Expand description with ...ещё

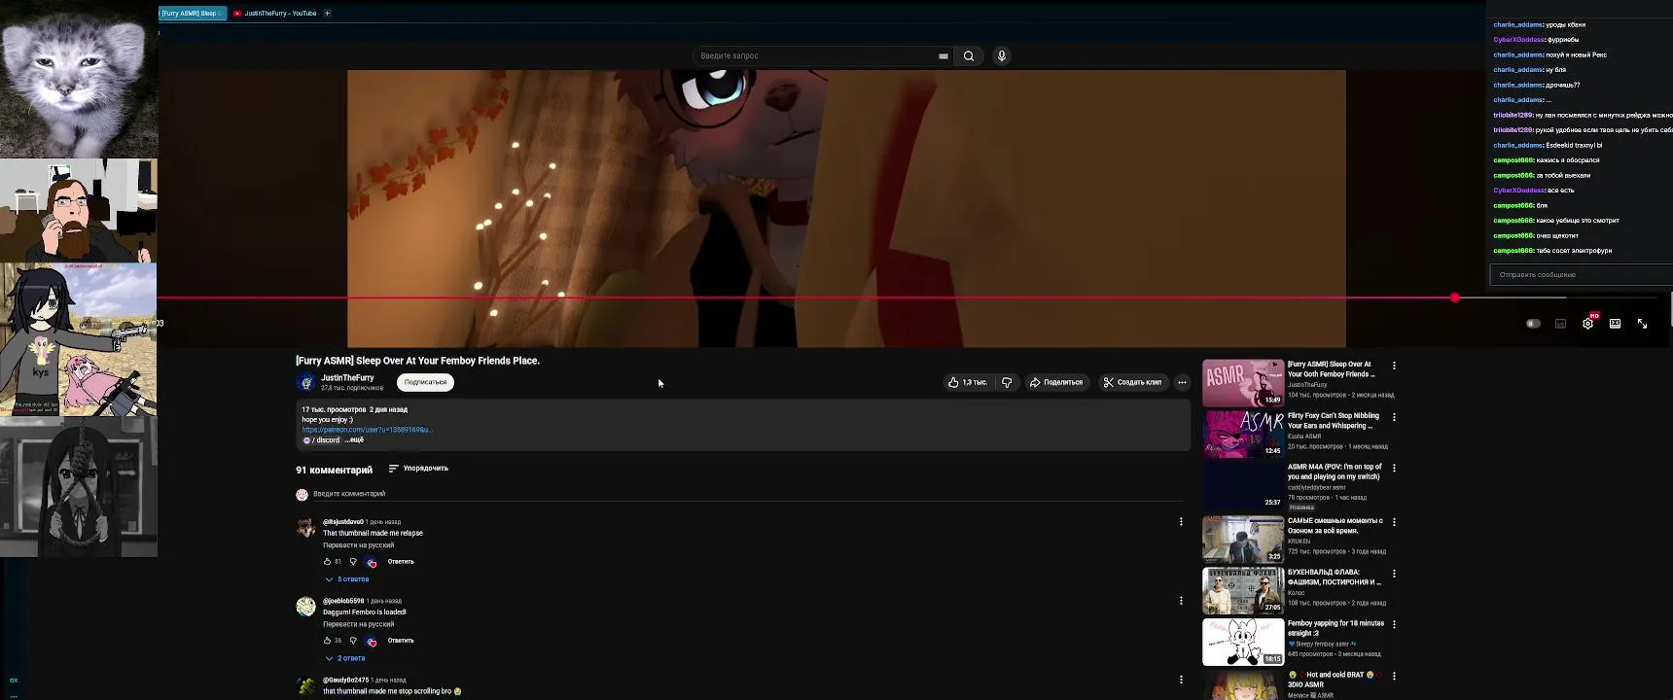[x=354, y=439]
